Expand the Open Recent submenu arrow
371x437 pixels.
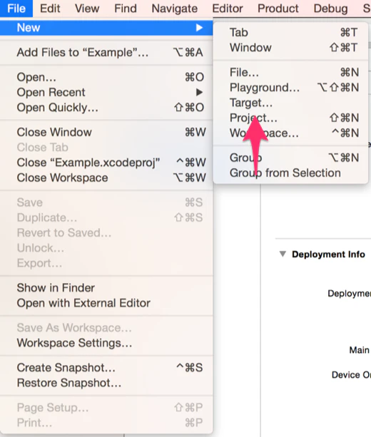199,92
